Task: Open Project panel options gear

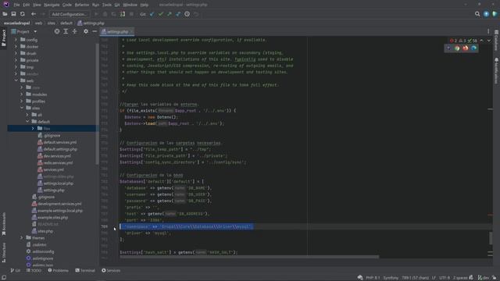Action: [86, 31]
